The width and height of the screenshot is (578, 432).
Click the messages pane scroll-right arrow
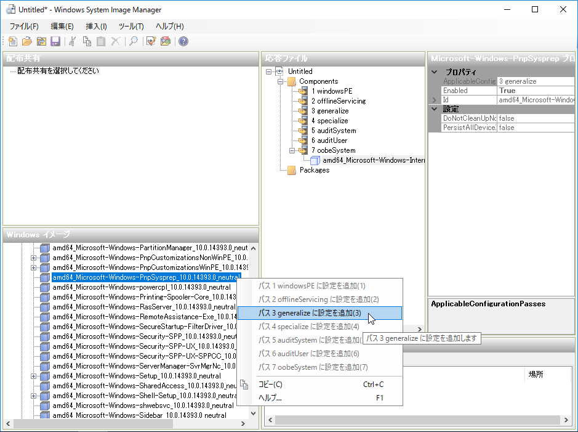(566, 420)
